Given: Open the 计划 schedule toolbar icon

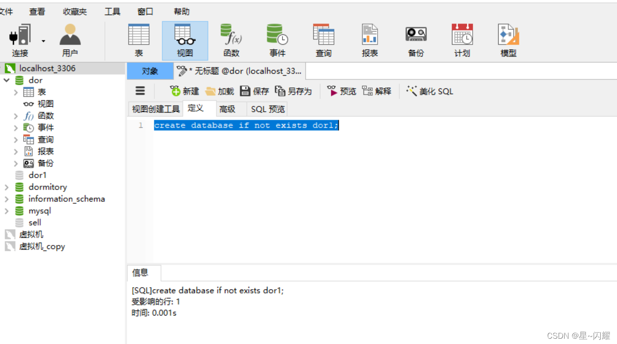Looking at the screenshot, I should [462, 41].
